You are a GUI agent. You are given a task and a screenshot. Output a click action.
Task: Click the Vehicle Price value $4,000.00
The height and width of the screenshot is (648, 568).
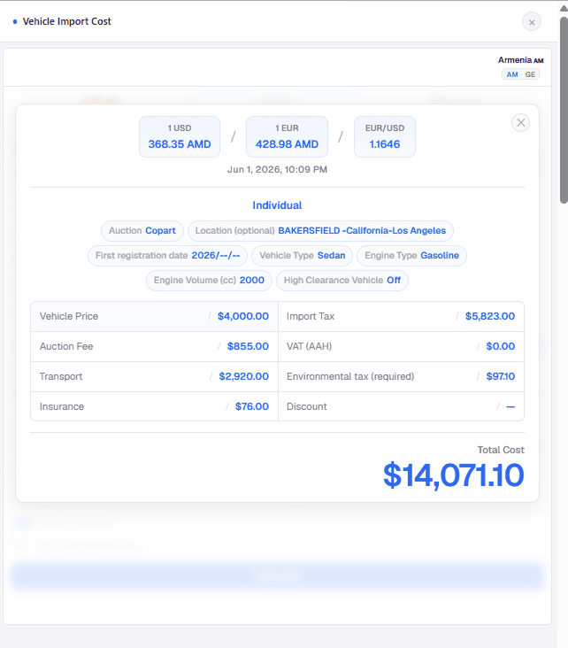[243, 316]
